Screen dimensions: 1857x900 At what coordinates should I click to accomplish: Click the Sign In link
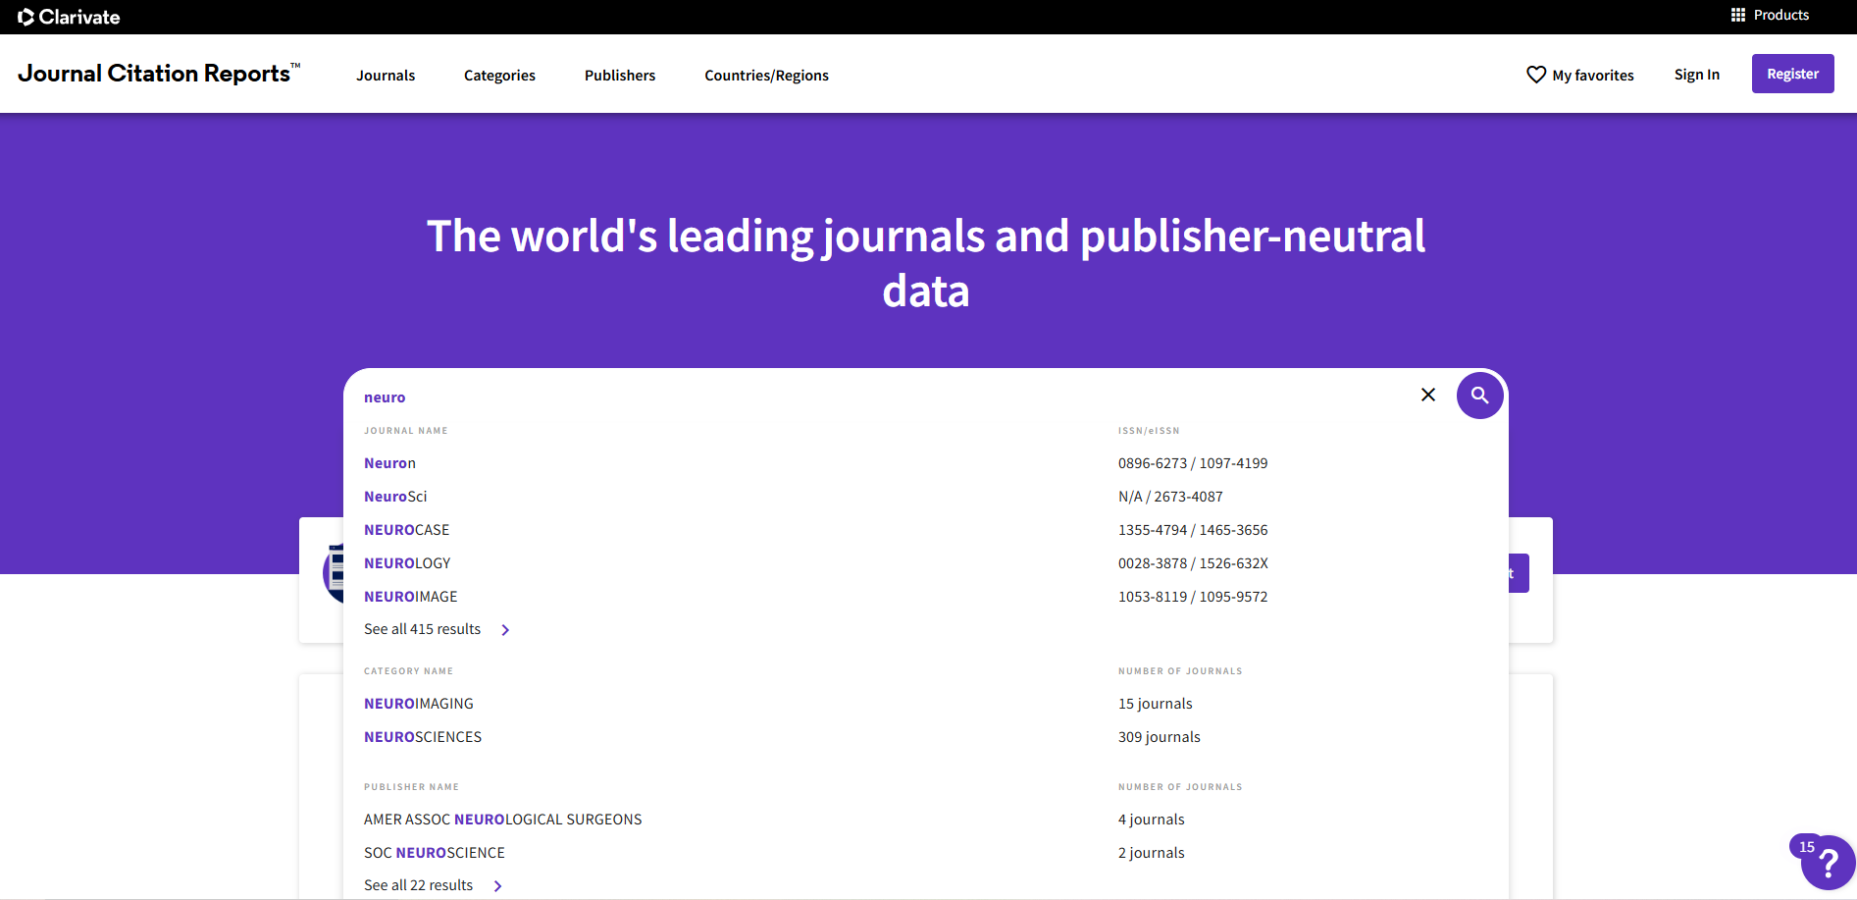coord(1696,75)
